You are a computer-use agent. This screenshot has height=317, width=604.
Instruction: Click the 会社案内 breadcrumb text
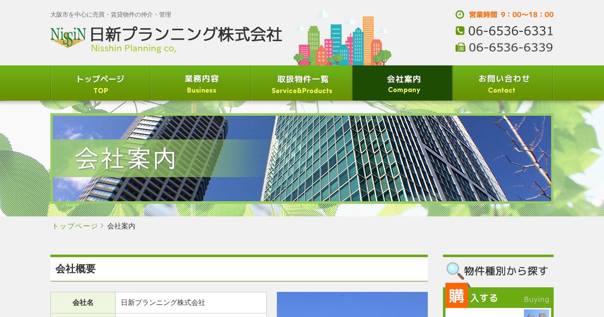121,226
